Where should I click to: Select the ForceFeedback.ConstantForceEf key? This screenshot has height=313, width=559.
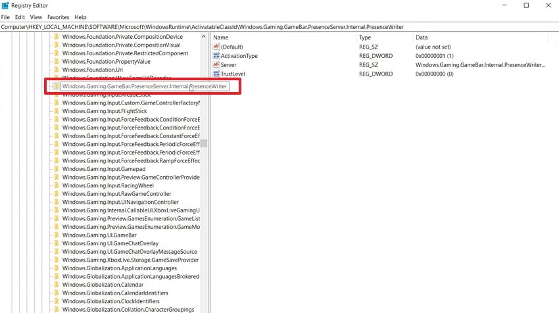(131, 136)
